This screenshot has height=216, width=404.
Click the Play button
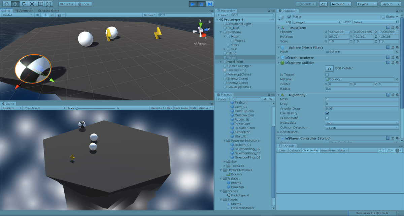pyautogui.click(x=193, y=4)
